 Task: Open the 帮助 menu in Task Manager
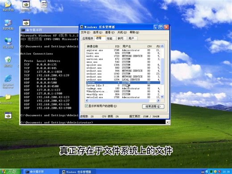click(x=134, y=32)
